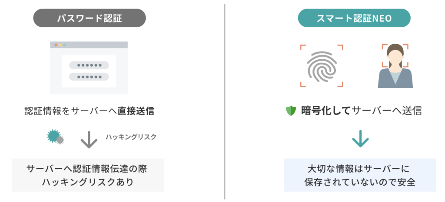
Task: Click the light blue 保存されていないので安全 box
Action: 359,175
